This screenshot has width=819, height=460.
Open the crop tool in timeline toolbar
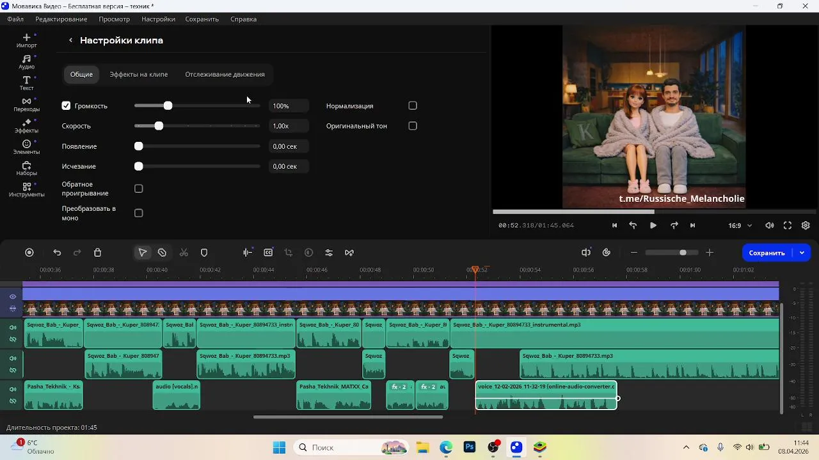click(289, 253)
